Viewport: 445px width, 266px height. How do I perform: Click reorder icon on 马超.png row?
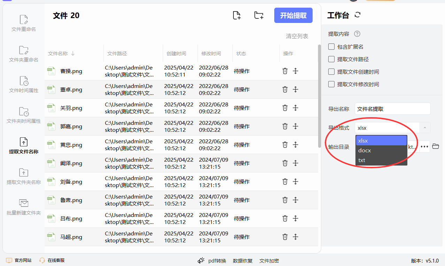tap(296, 237)
